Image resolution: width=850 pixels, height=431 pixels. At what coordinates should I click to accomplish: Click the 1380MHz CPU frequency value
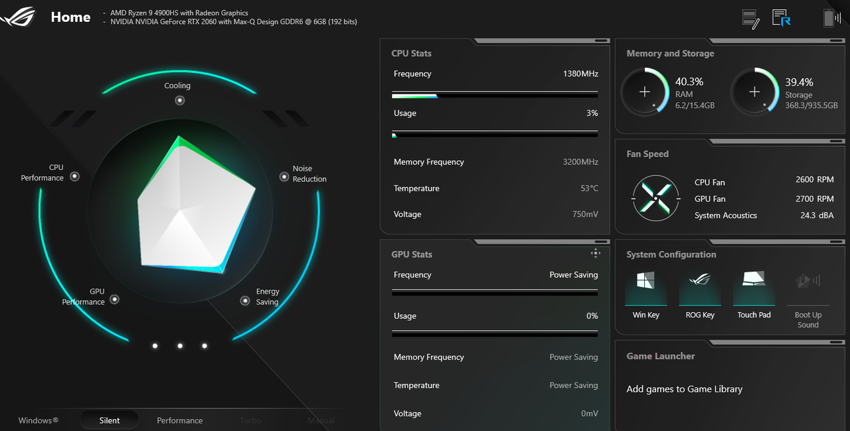(x=580, y=74)
